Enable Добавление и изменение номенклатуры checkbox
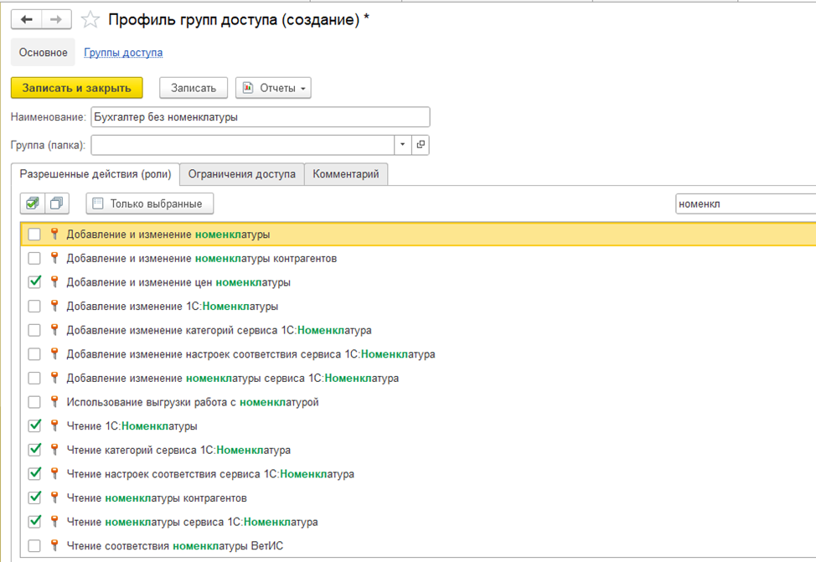 pyautogui.click(x=34, y=235)
